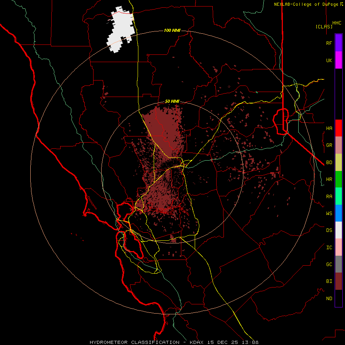Pick the RA light green legend swatch

pyautogui.click(x=338, y=196)
